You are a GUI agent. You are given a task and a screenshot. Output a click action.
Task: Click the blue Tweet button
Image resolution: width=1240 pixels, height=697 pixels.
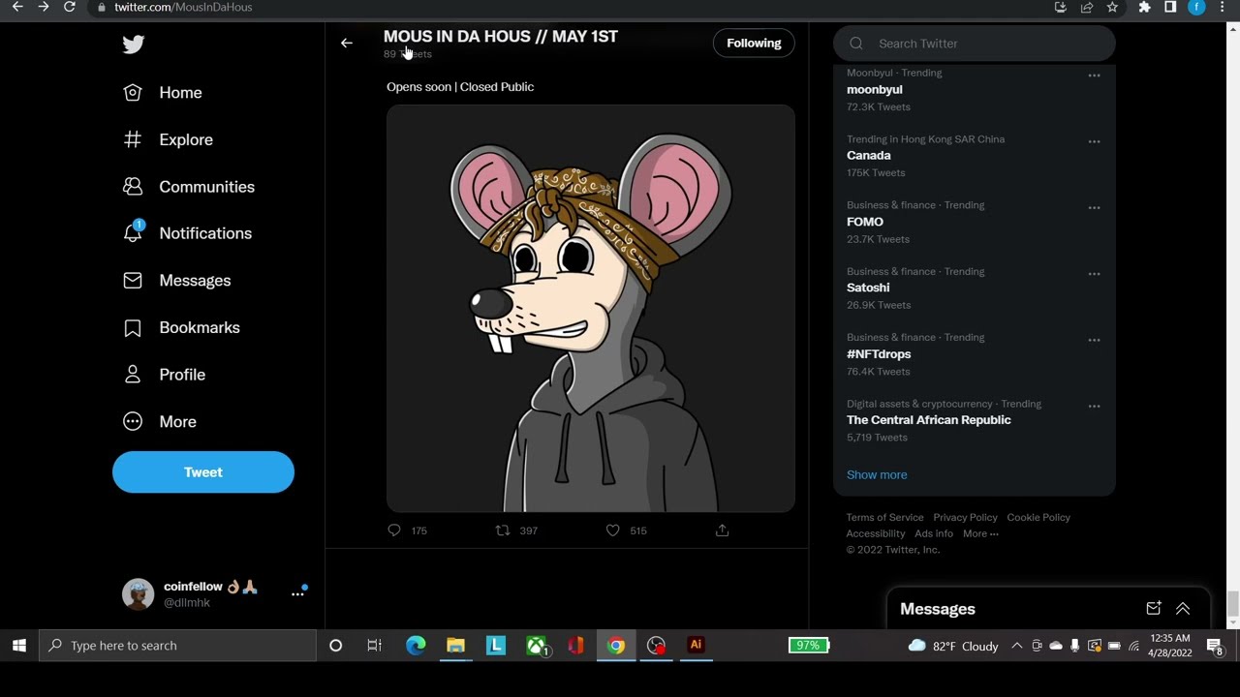click(203, 472)
